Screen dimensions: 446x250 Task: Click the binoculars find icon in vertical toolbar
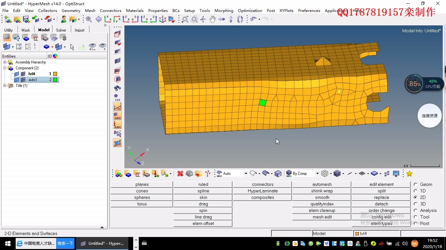click(118, 88)
